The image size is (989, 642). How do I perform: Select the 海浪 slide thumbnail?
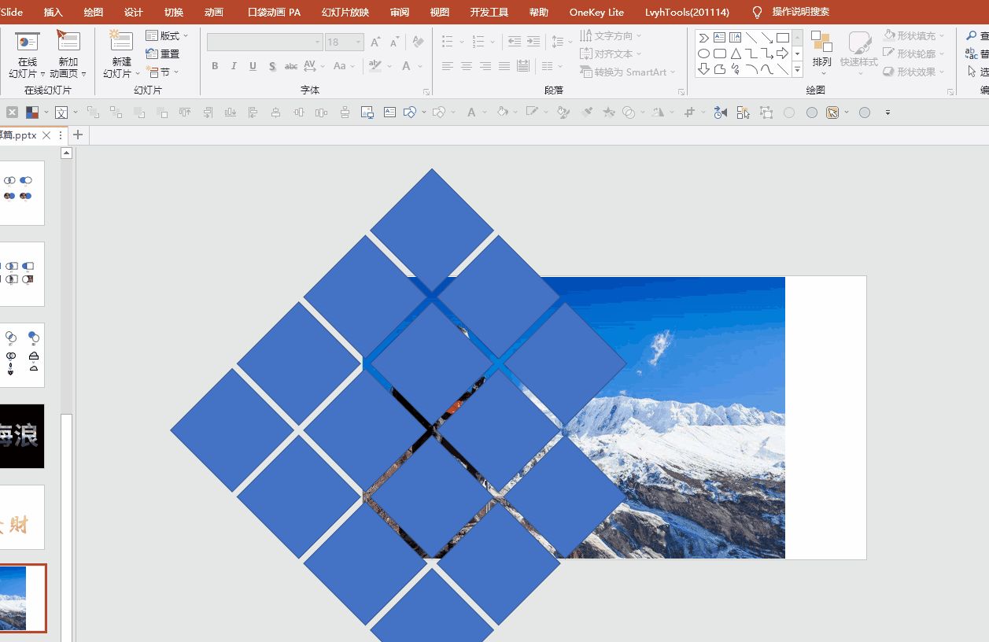pos(20,436)
